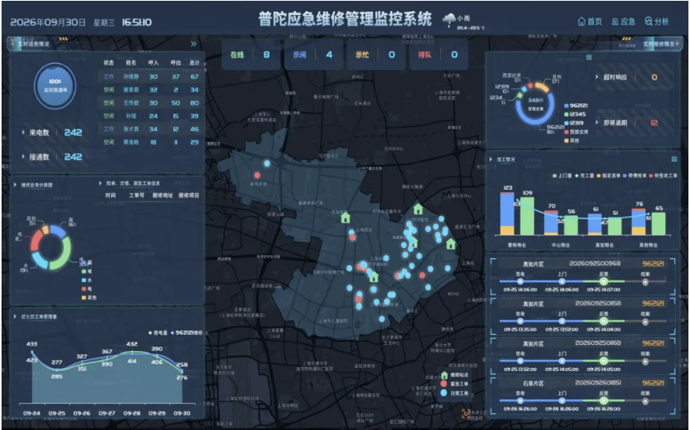Screen dimensions: 690x430
Task: Select the 示忙 status tile
Action: pos(376,54)
